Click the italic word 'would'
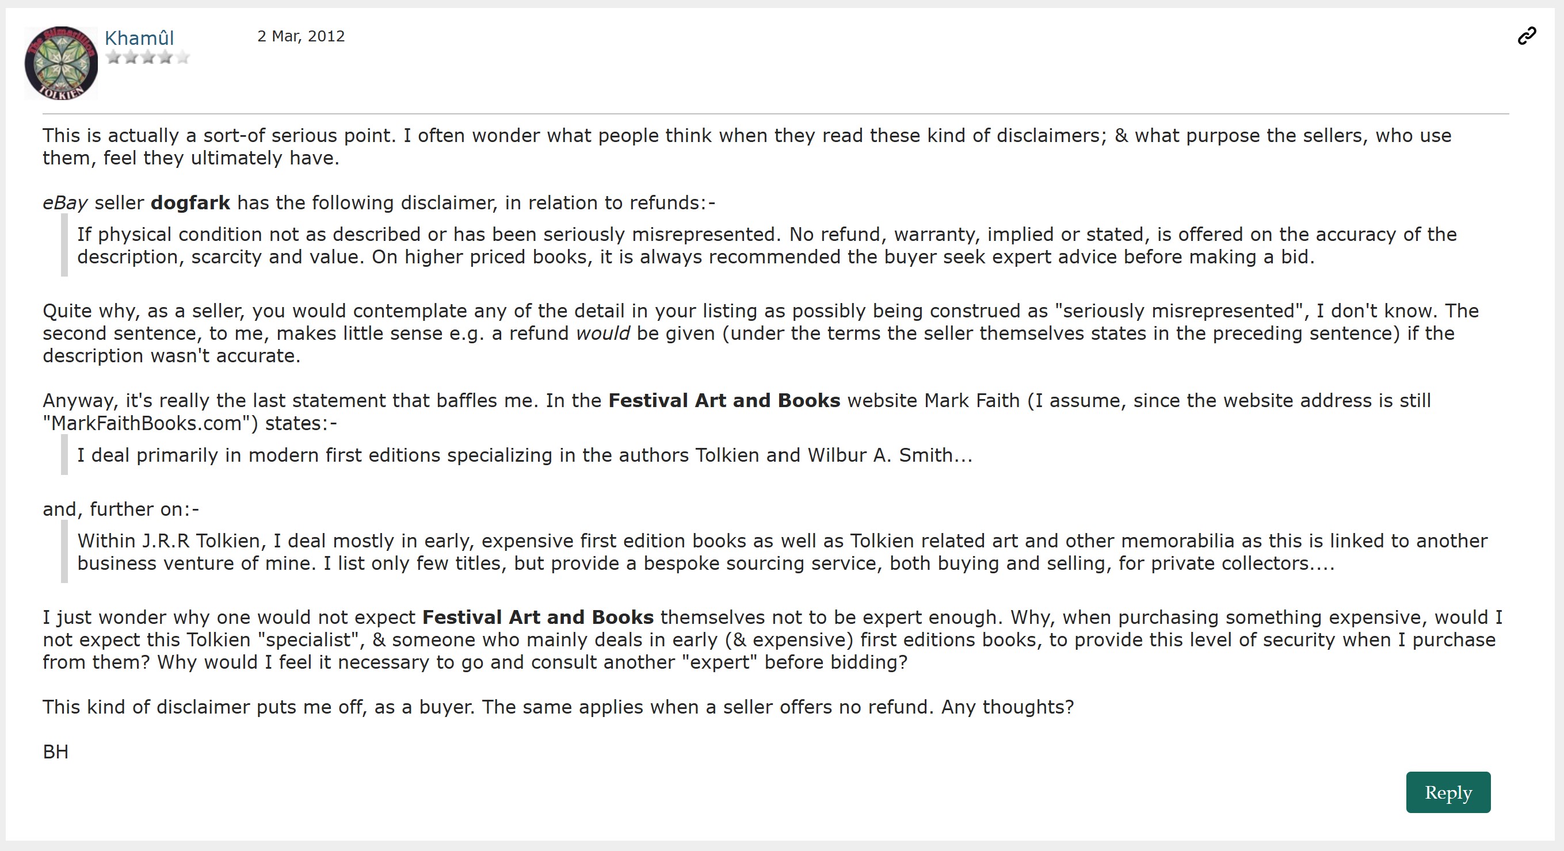 602,333
